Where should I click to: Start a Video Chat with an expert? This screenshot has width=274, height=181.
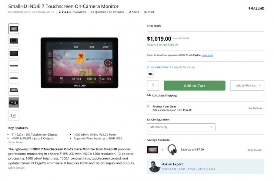(169, 169)
